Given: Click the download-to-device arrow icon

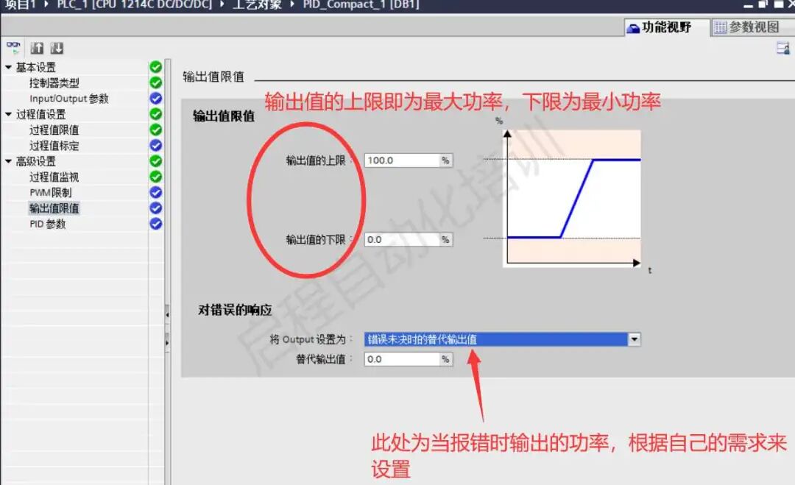Looking at the screenshot, I should point(56,46).
